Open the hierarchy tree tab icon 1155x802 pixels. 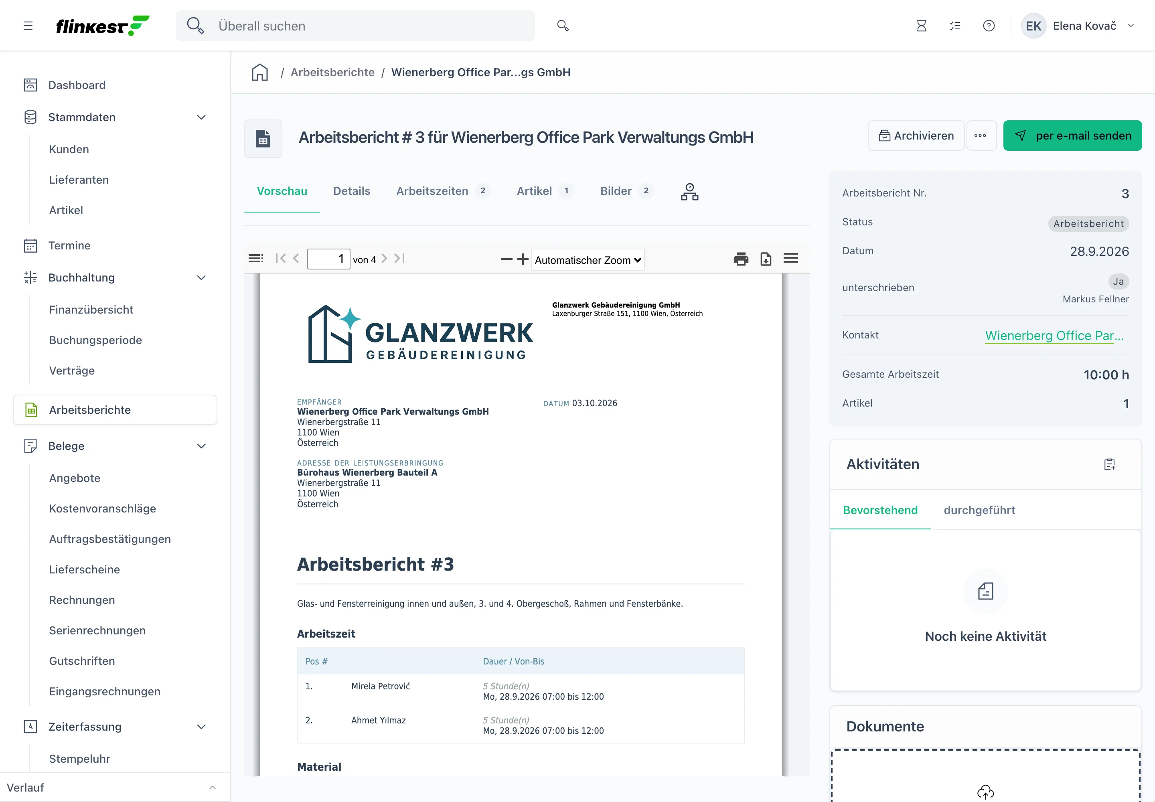(x=689, y=191)
